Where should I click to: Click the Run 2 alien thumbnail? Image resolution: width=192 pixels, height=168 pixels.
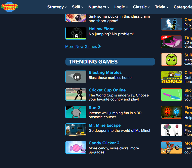(x=76, y=112)
